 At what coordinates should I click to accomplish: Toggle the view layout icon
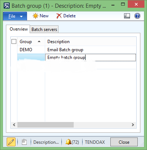[x=127, y=16]
